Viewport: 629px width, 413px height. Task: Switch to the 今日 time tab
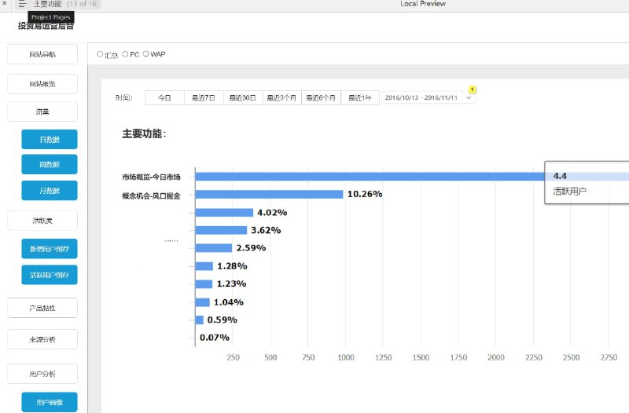point(164,97)
